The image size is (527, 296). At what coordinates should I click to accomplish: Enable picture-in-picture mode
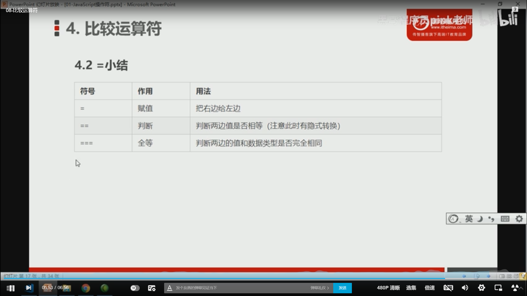(x=498, y=288)
